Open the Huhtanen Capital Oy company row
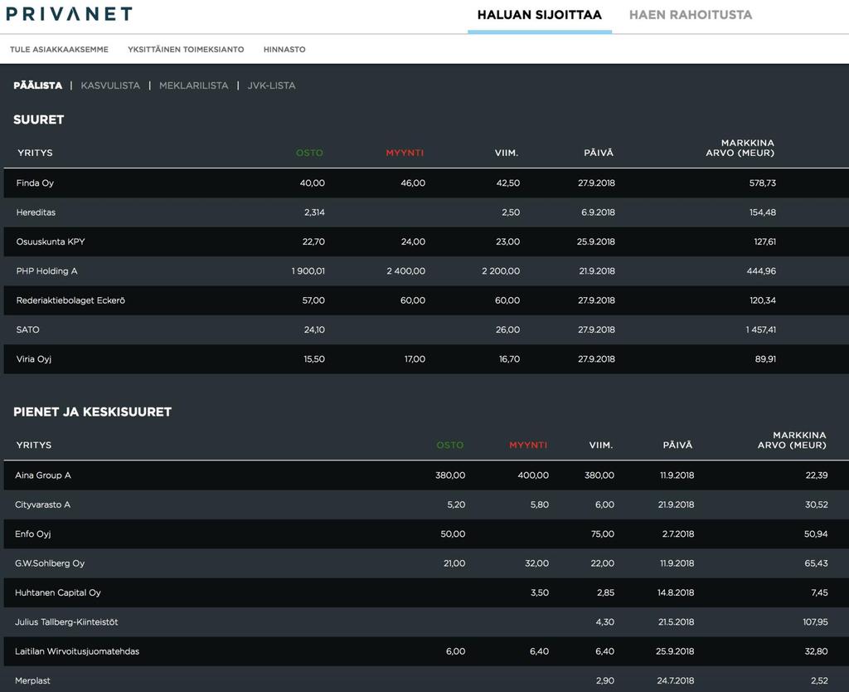 tap(426, 592)
